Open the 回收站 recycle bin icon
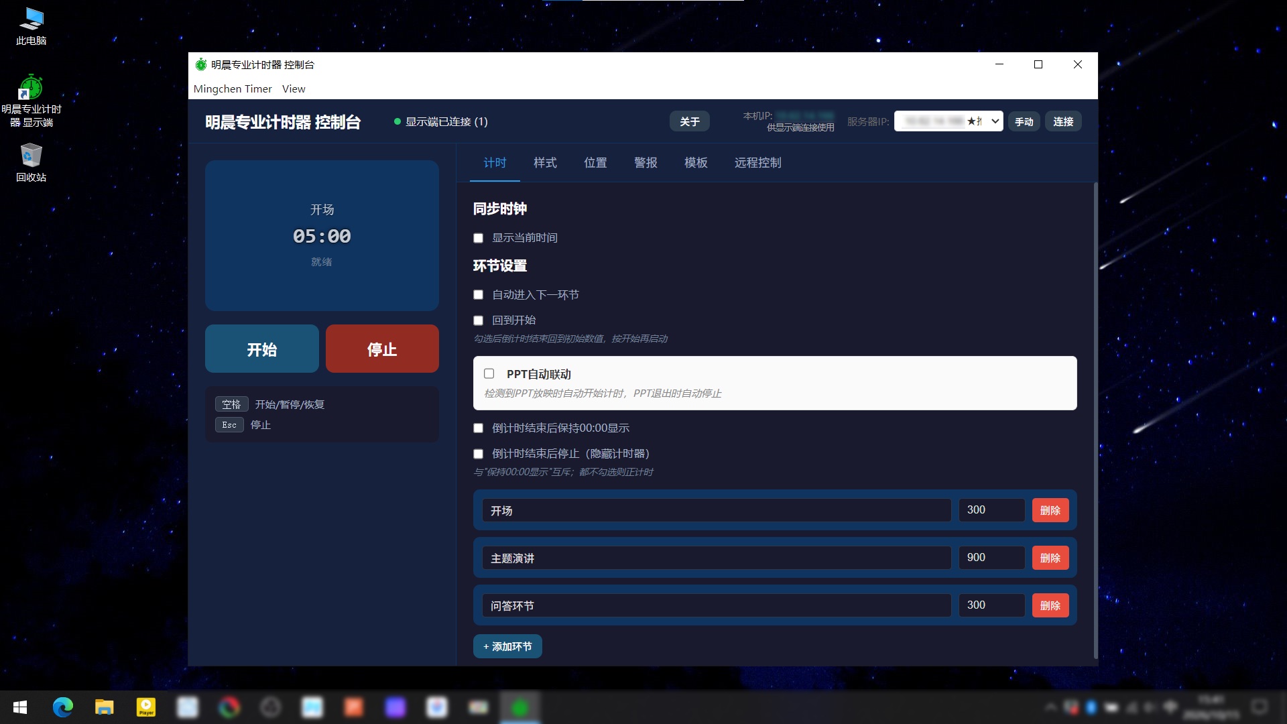The image size is (1287, 724). coord(31,163)
